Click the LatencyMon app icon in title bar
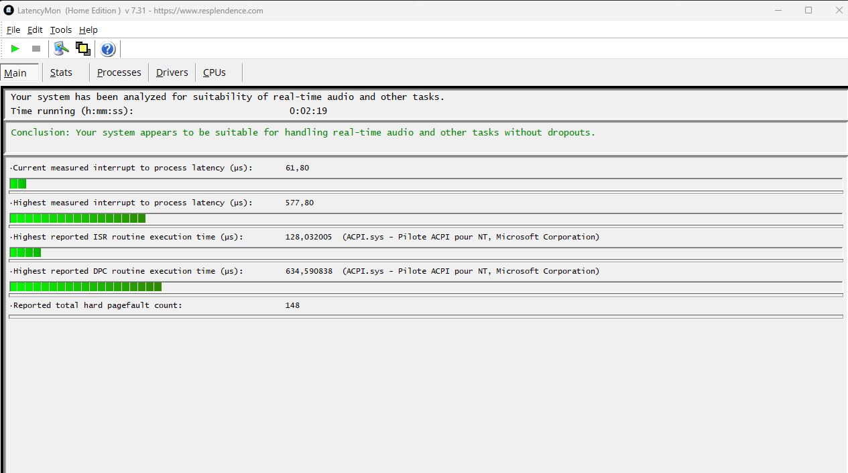This screenshot has width=848, height=473. pos(9,10)
